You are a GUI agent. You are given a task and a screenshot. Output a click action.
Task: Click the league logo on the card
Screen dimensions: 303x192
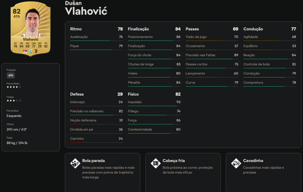click(x=30, y=51)
